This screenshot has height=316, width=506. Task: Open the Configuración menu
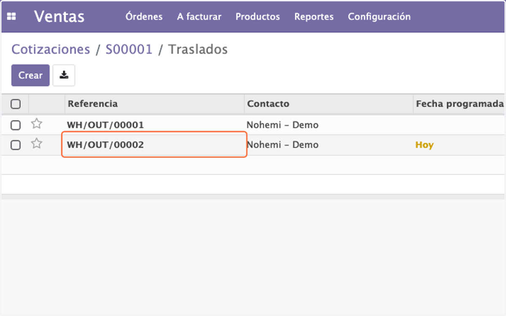[379, 17]
